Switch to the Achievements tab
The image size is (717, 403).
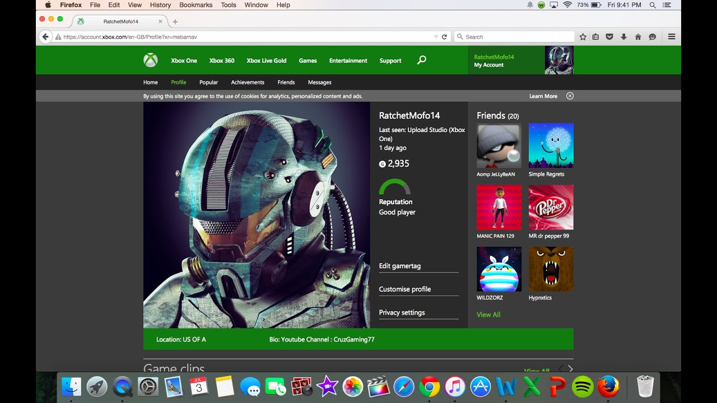pos(248,82)
